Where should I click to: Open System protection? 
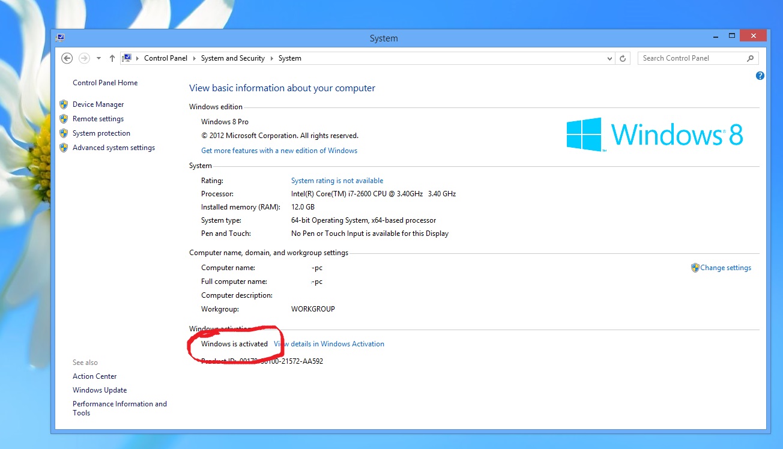click(x=101, y=133)
